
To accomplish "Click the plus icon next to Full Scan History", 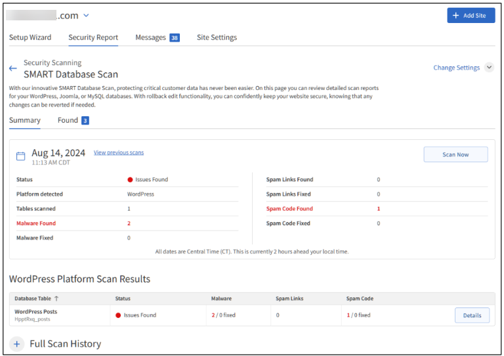I will click(16, 344).
